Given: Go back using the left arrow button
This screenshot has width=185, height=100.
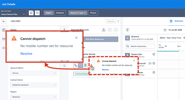Looking at the screenshot, I should tap(4, 21).
